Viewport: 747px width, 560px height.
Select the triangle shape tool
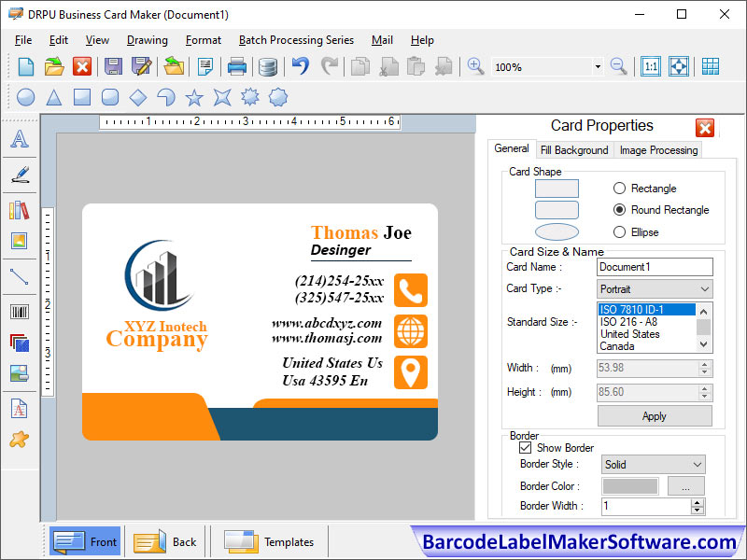pos(54,98)
